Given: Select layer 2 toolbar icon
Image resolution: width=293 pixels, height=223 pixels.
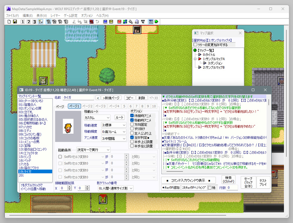Looking at the screenshot, I should (29, 22).
